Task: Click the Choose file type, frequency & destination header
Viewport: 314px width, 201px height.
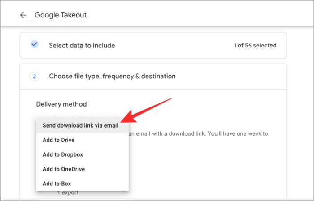Action: pos(153,76)
